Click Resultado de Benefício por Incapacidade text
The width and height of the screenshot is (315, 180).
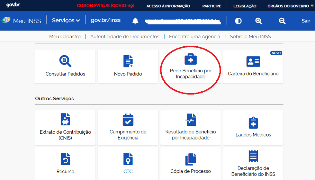coord(190,135)
